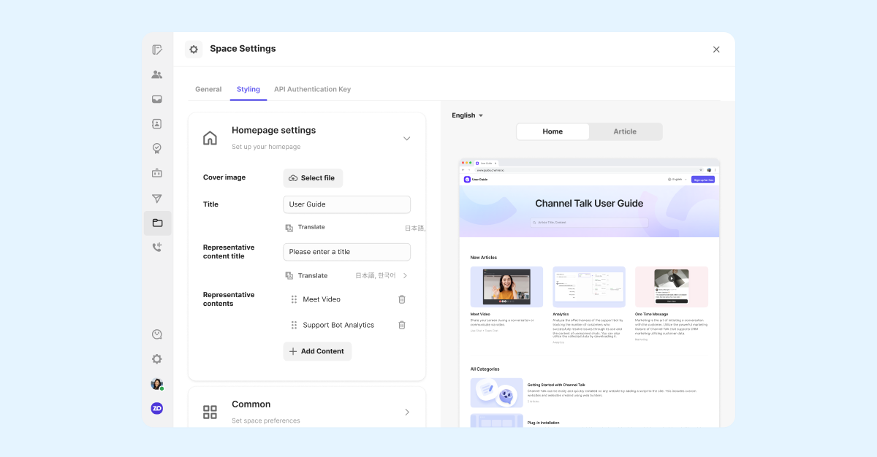
Task: Click the translate icon below Representative content title
Action: tap(289, 276)
